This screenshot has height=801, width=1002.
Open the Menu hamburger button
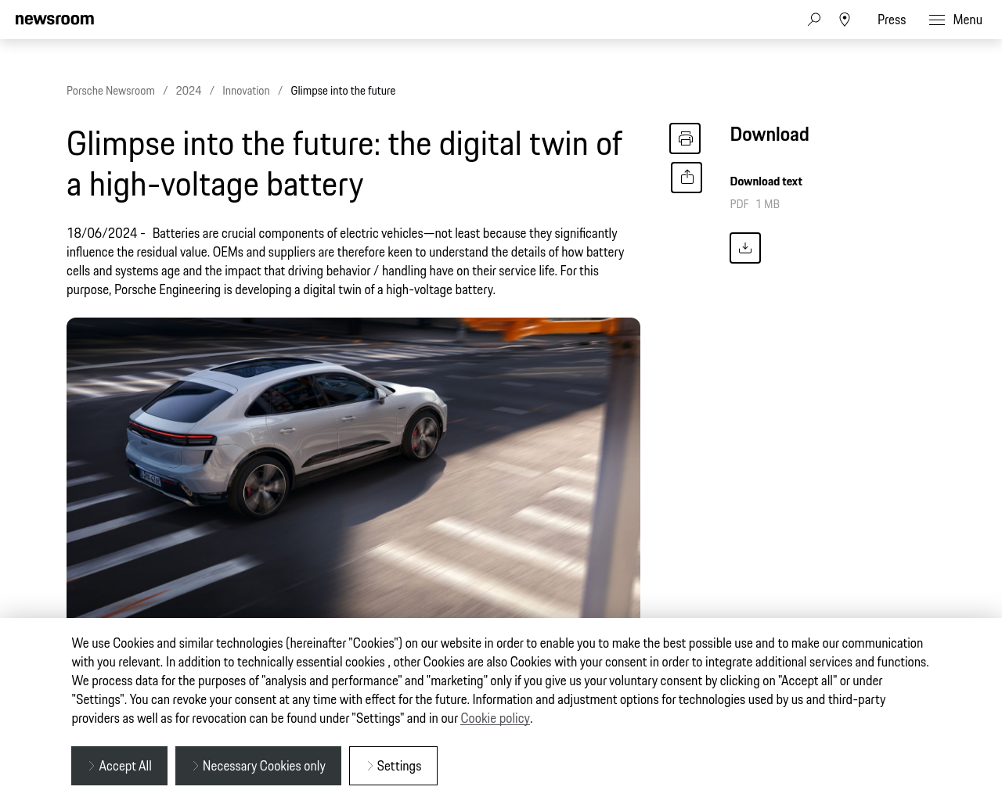[x=955, y=20]
